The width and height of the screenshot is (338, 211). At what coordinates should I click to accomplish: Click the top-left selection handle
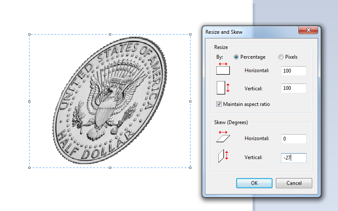pos(29,35)
